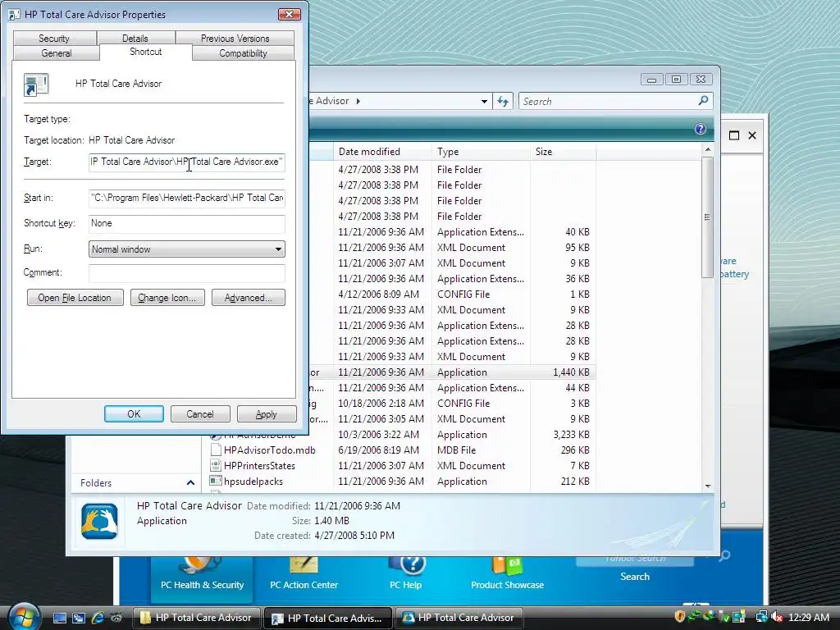
Task: Close the Properties dialog with X
Action: [290, 15]
